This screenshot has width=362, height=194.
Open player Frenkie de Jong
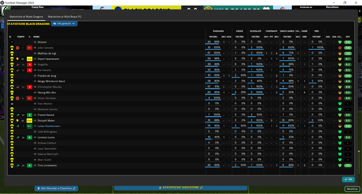47,76
